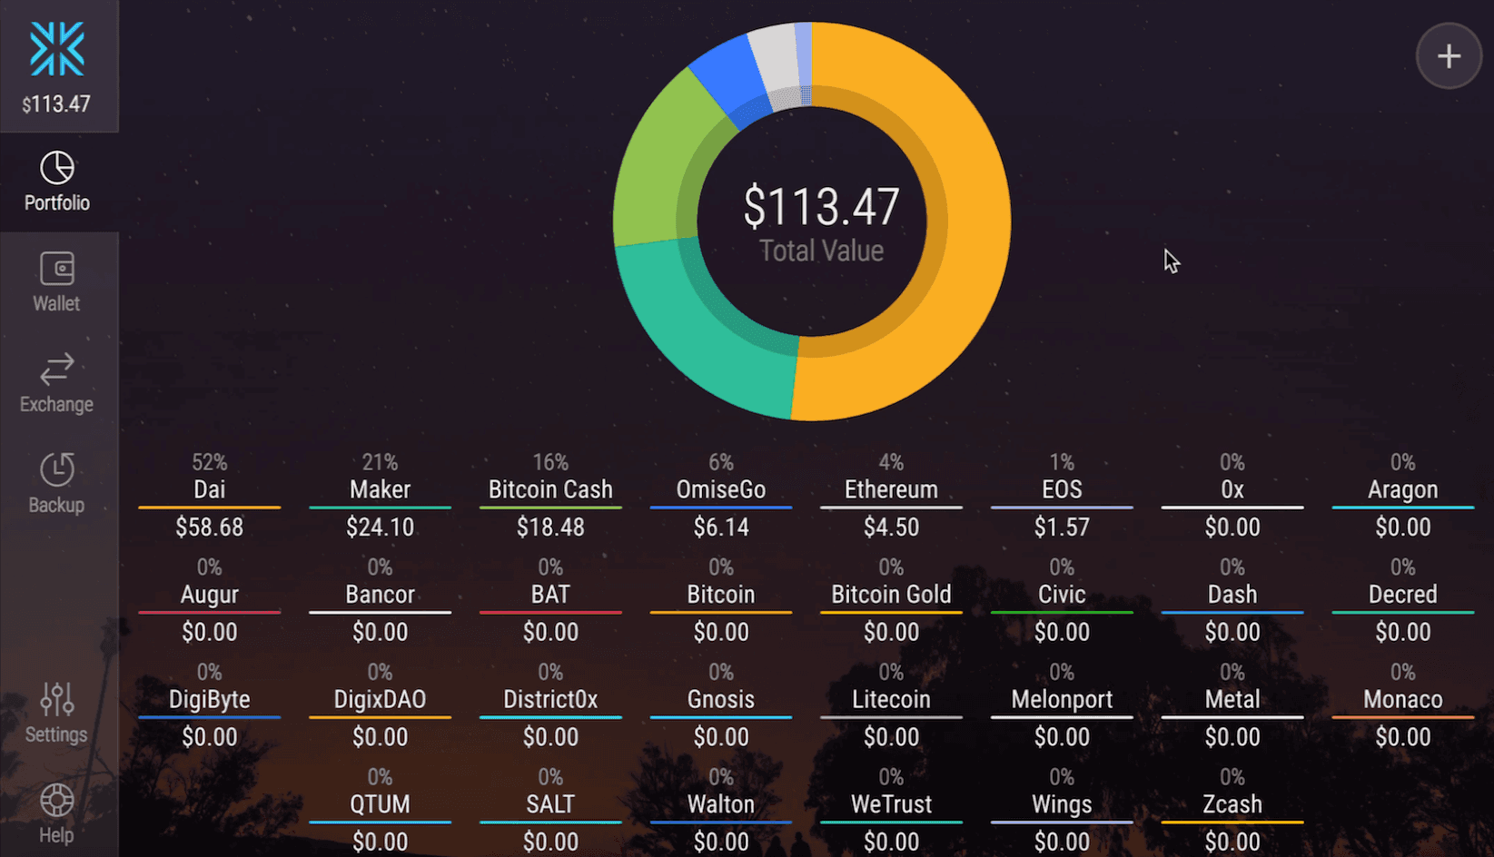The width and height of the screenshot is (1494, 857).
Task: Click the $113.47 Total Value center
Action: pyautogui.click(x=821, y=222)
